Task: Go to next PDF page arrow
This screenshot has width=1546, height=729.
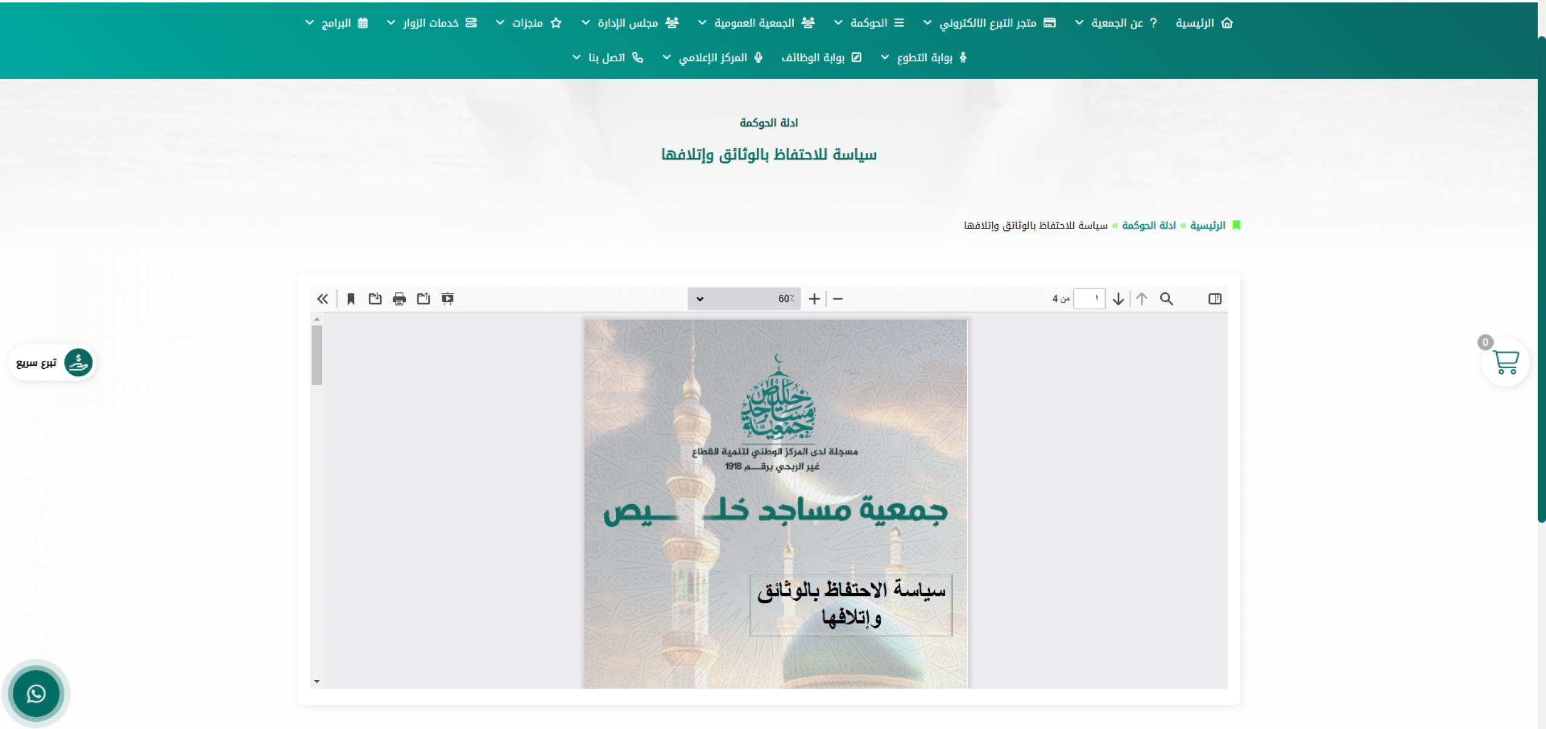Action: pos(1118,299)
